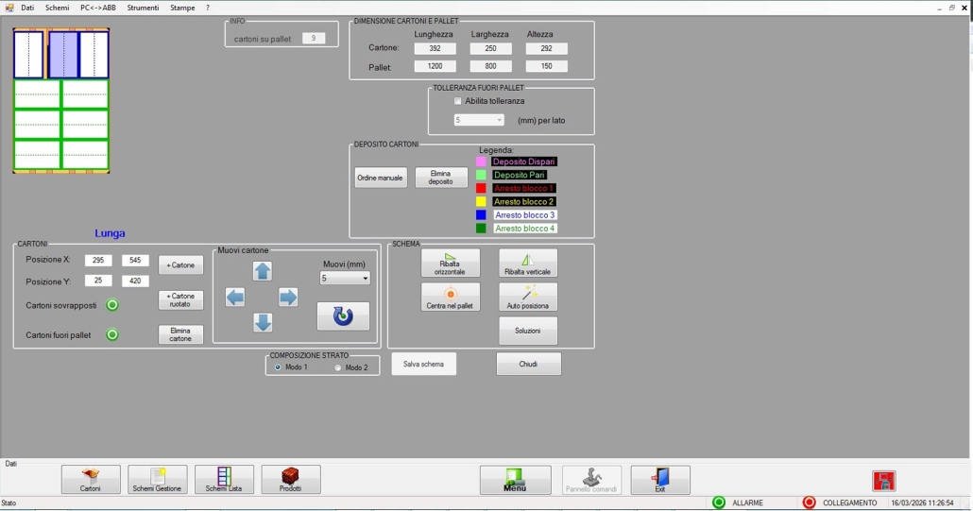
Task: Click the Salva schema button
Action: [x=423, y=364]
